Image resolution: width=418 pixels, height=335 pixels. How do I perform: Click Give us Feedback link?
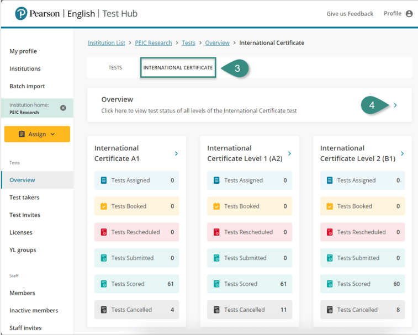pyautogui.click(x=350, y=14)
